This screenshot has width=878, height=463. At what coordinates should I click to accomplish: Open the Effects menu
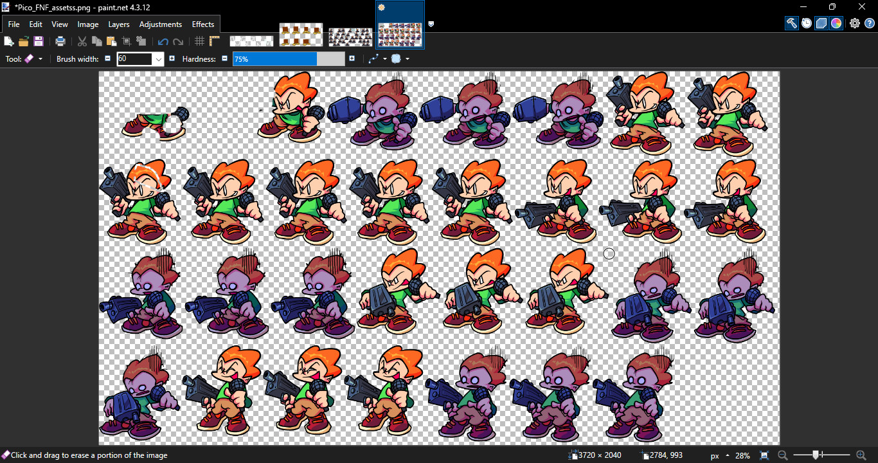point(203,24)
